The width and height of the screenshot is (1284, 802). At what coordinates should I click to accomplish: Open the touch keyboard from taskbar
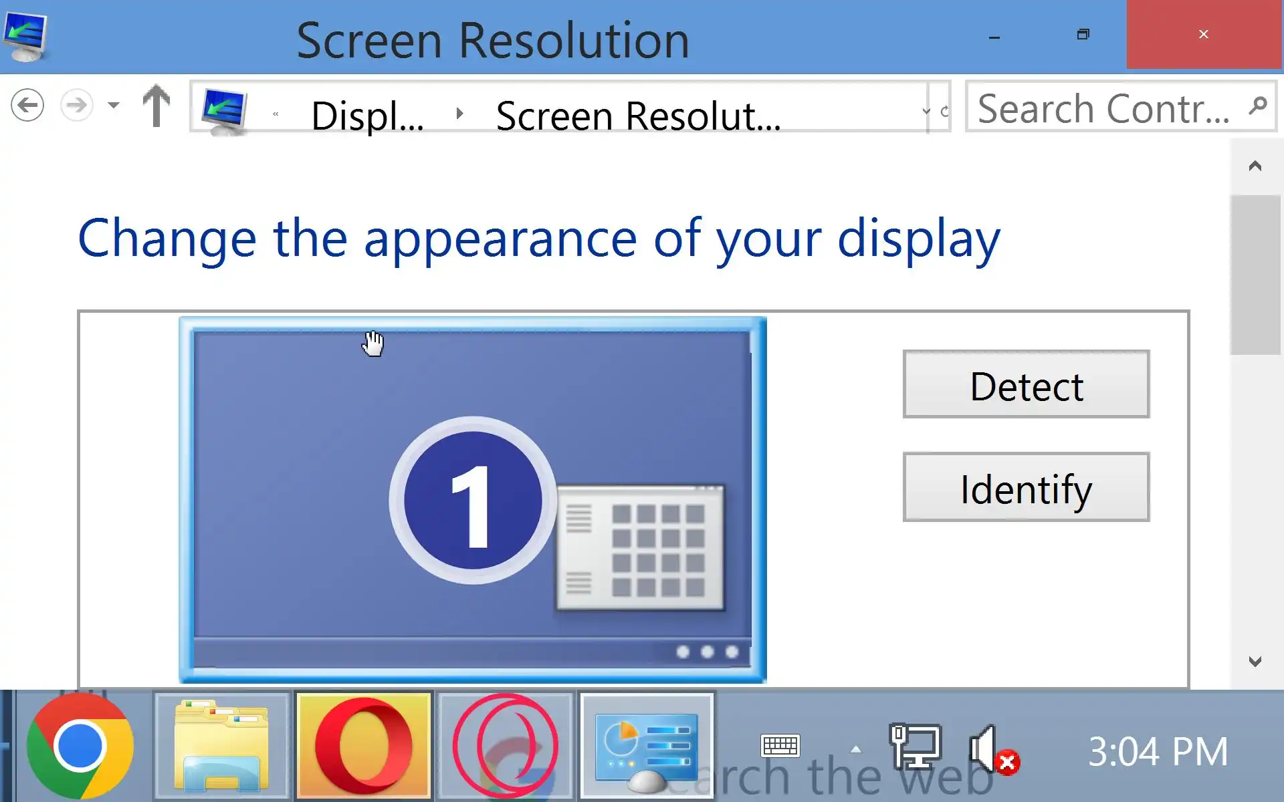(x=780, y=745)
